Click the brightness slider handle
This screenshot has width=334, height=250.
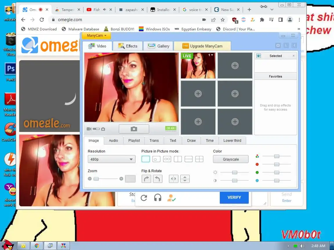click(235, 172)
